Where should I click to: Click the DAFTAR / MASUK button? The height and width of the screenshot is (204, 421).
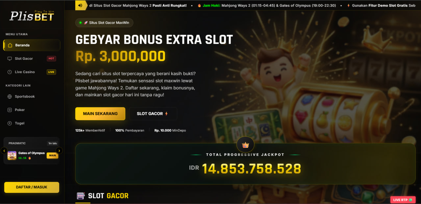point(32,187)
